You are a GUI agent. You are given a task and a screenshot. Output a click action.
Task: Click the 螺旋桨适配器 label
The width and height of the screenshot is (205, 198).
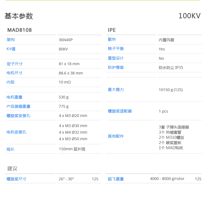[x=120, y=111]
